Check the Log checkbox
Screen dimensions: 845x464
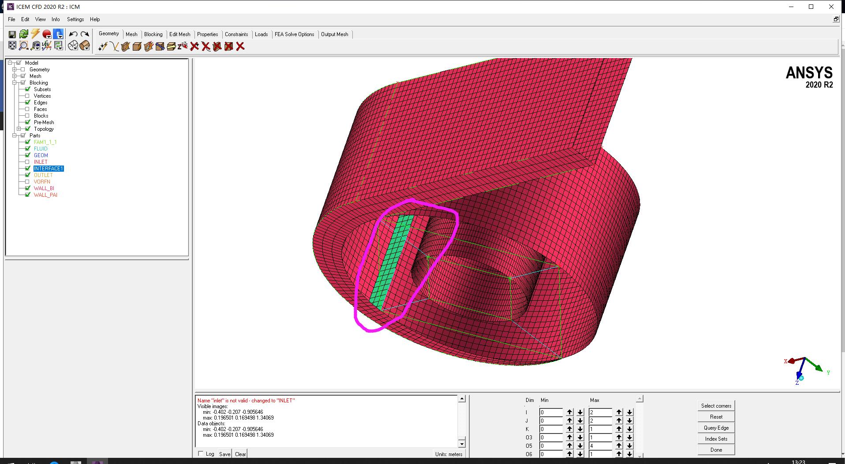click(x=201, y=454)
